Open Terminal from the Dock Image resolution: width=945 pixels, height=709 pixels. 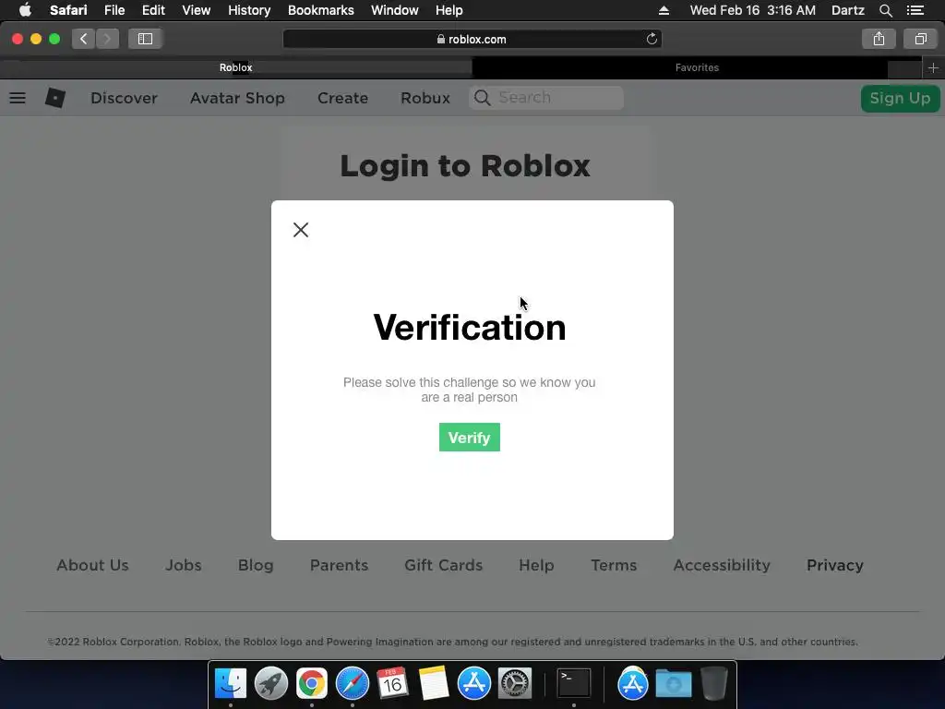pyautogui.click(x=574, y=684)
